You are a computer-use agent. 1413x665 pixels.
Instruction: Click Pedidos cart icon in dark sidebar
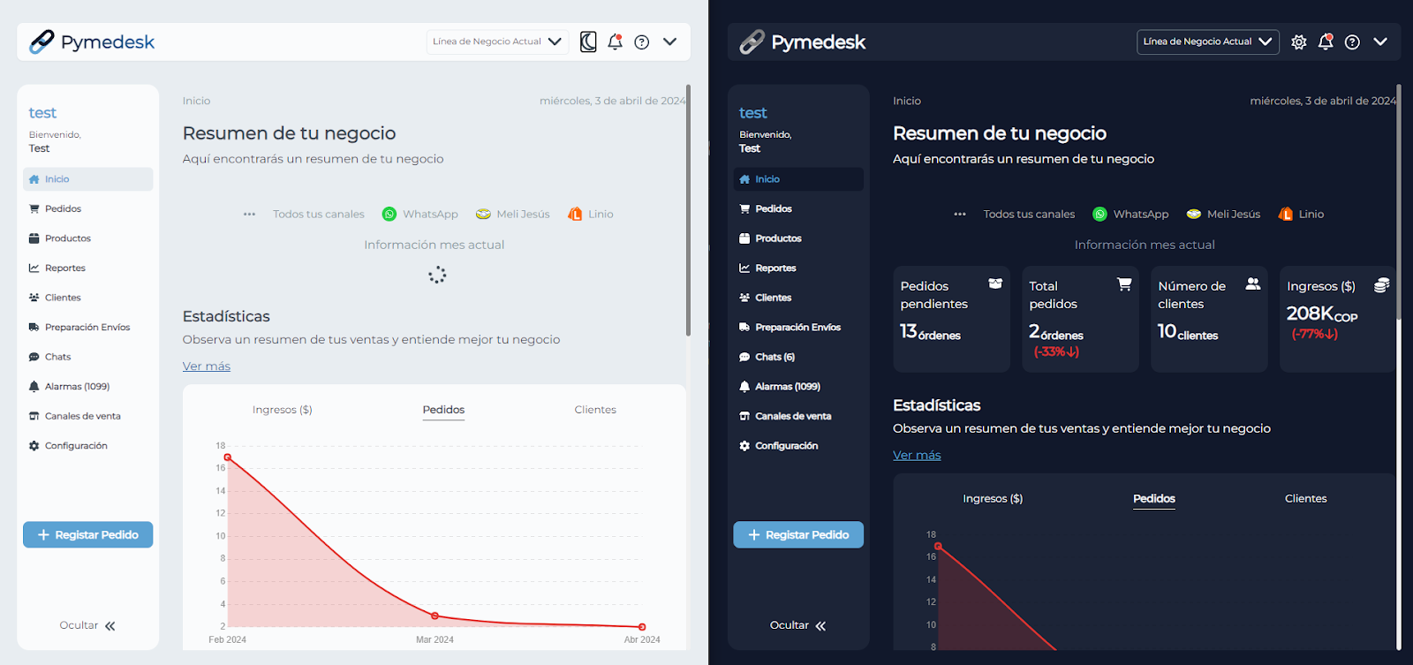coord(744,208)
